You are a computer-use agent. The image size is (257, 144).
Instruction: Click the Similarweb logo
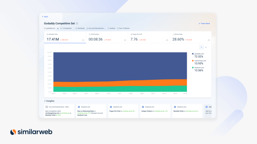point(31,132)
